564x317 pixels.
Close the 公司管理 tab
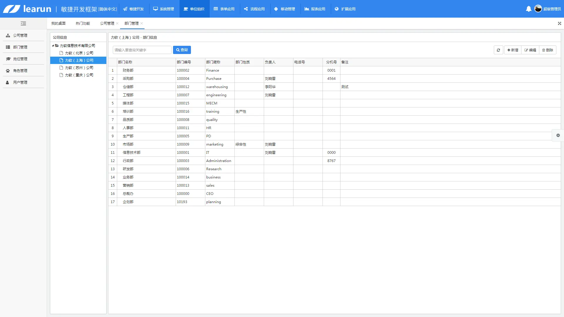click(117, 23)
